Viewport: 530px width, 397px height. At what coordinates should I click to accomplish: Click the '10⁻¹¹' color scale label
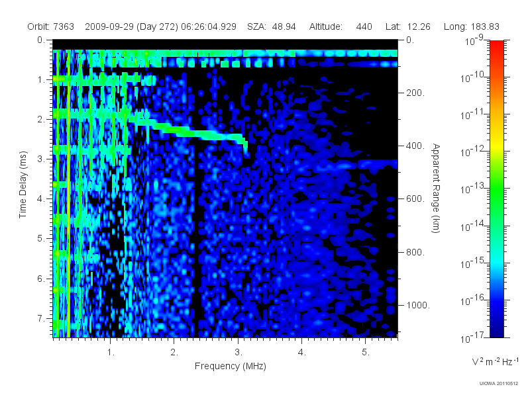pos(473,114)
